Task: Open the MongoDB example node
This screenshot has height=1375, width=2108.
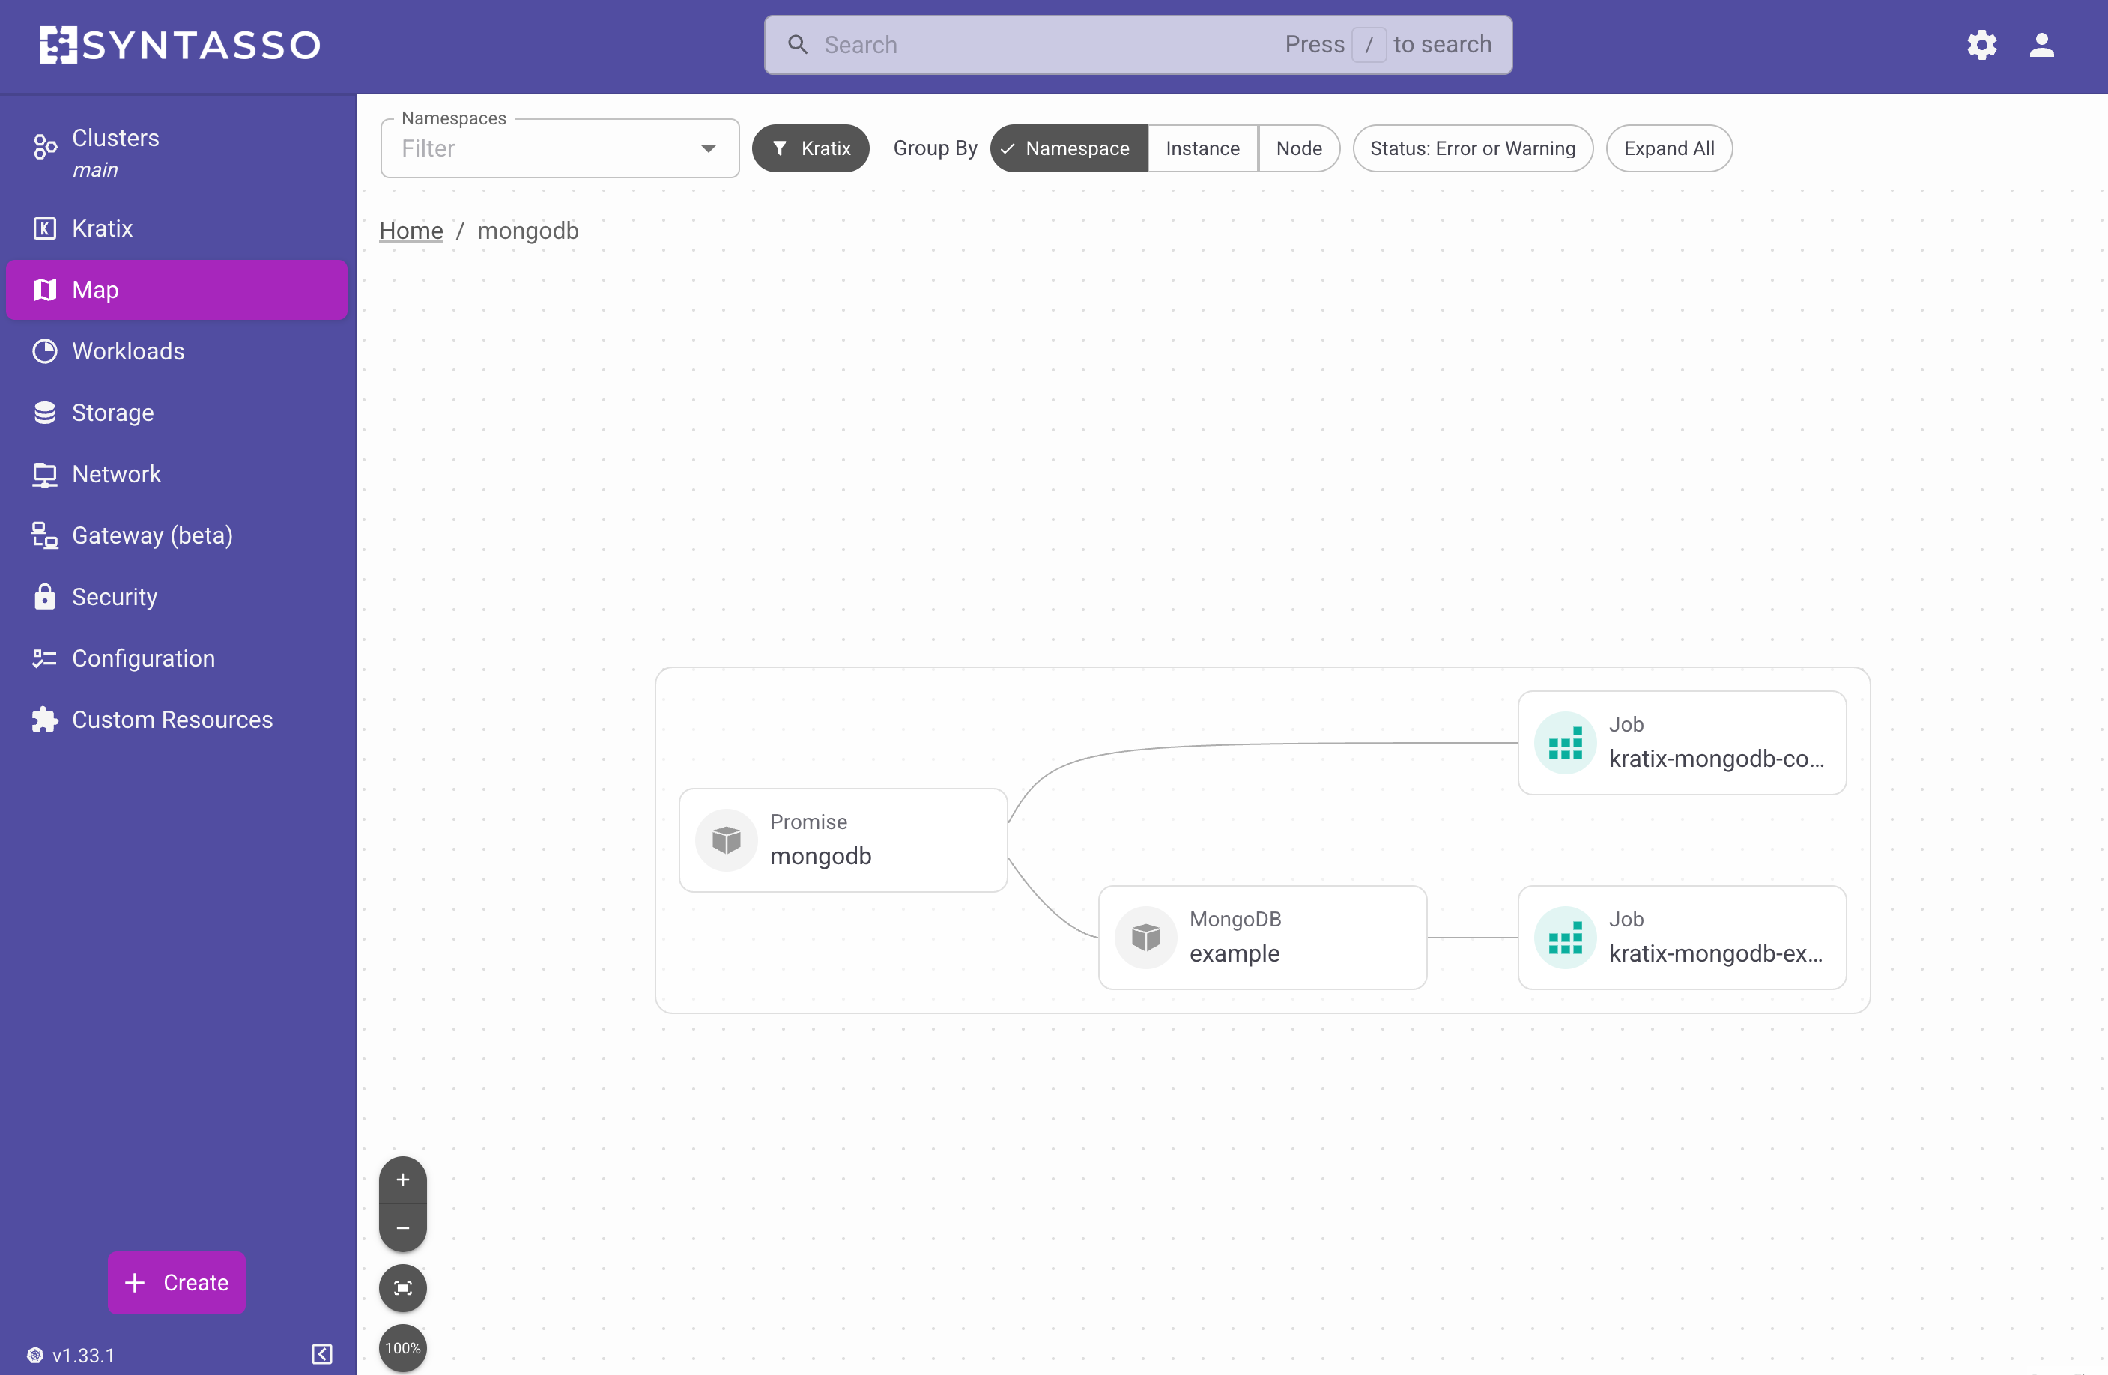Action: [1262, 938]
